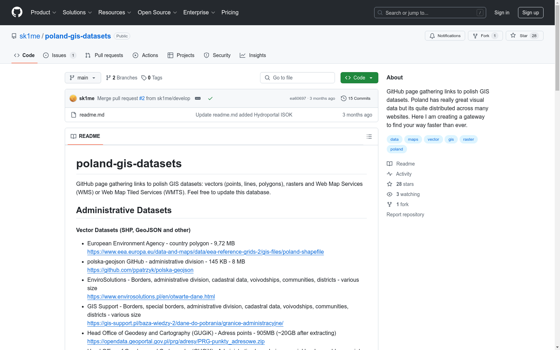
Task: Open Update readme.md commit message
Action: point(244,115)
